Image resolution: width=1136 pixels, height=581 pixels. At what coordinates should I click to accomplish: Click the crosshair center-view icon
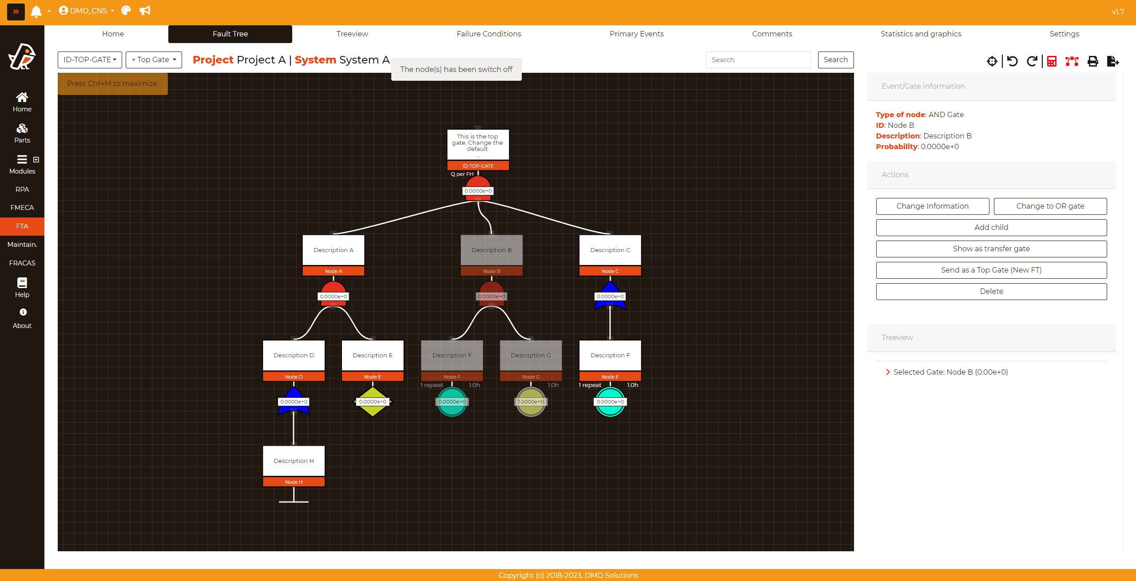point(992,61)
